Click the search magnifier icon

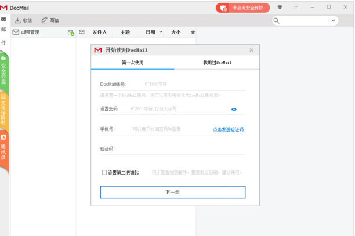[276, 21]
